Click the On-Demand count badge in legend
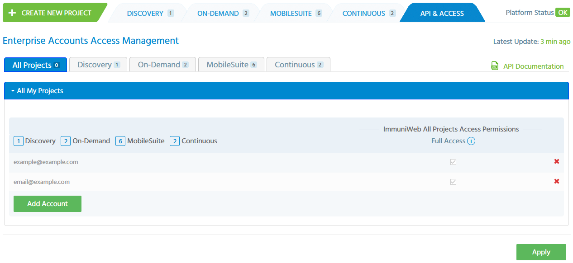Image resolution: width=573 pixels, height=263 pixels. pos(66,141)
